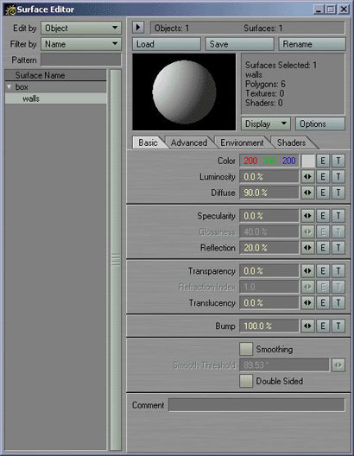The height and width of the screenshot is (456, 354).
Task: Collapse the panel with the arrow next to Objects
Action: pyautogui.click(x=138, y=28)
